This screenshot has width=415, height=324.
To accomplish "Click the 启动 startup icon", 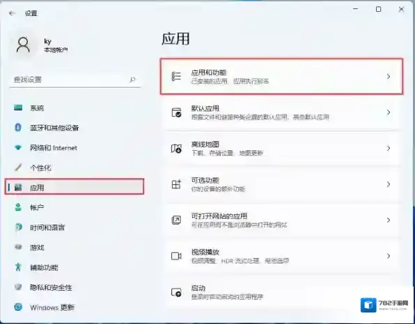I will (176, 292).
